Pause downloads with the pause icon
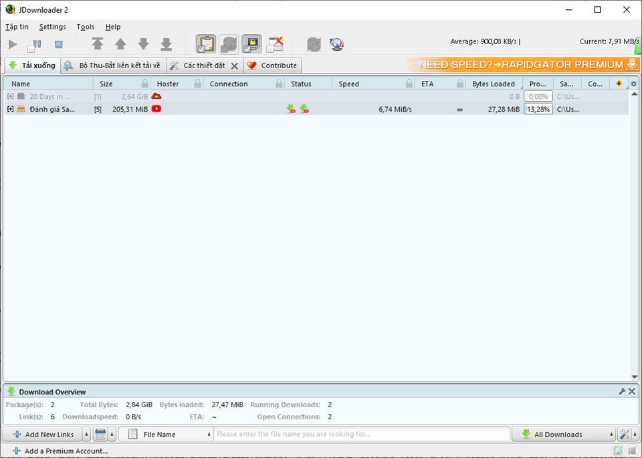This screenshot has width=642, height=458. (x=33, y=44)
